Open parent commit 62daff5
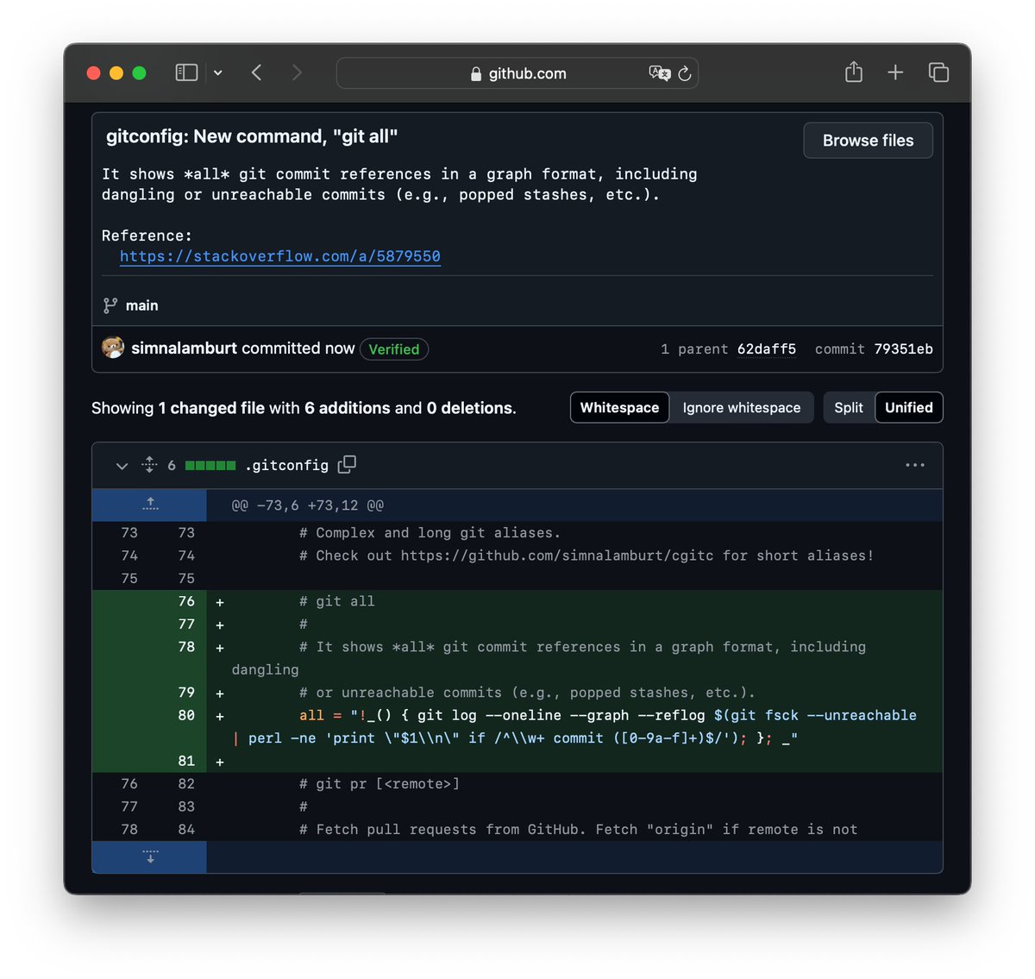Screen dimensions: 1035x979 point(767,349)
